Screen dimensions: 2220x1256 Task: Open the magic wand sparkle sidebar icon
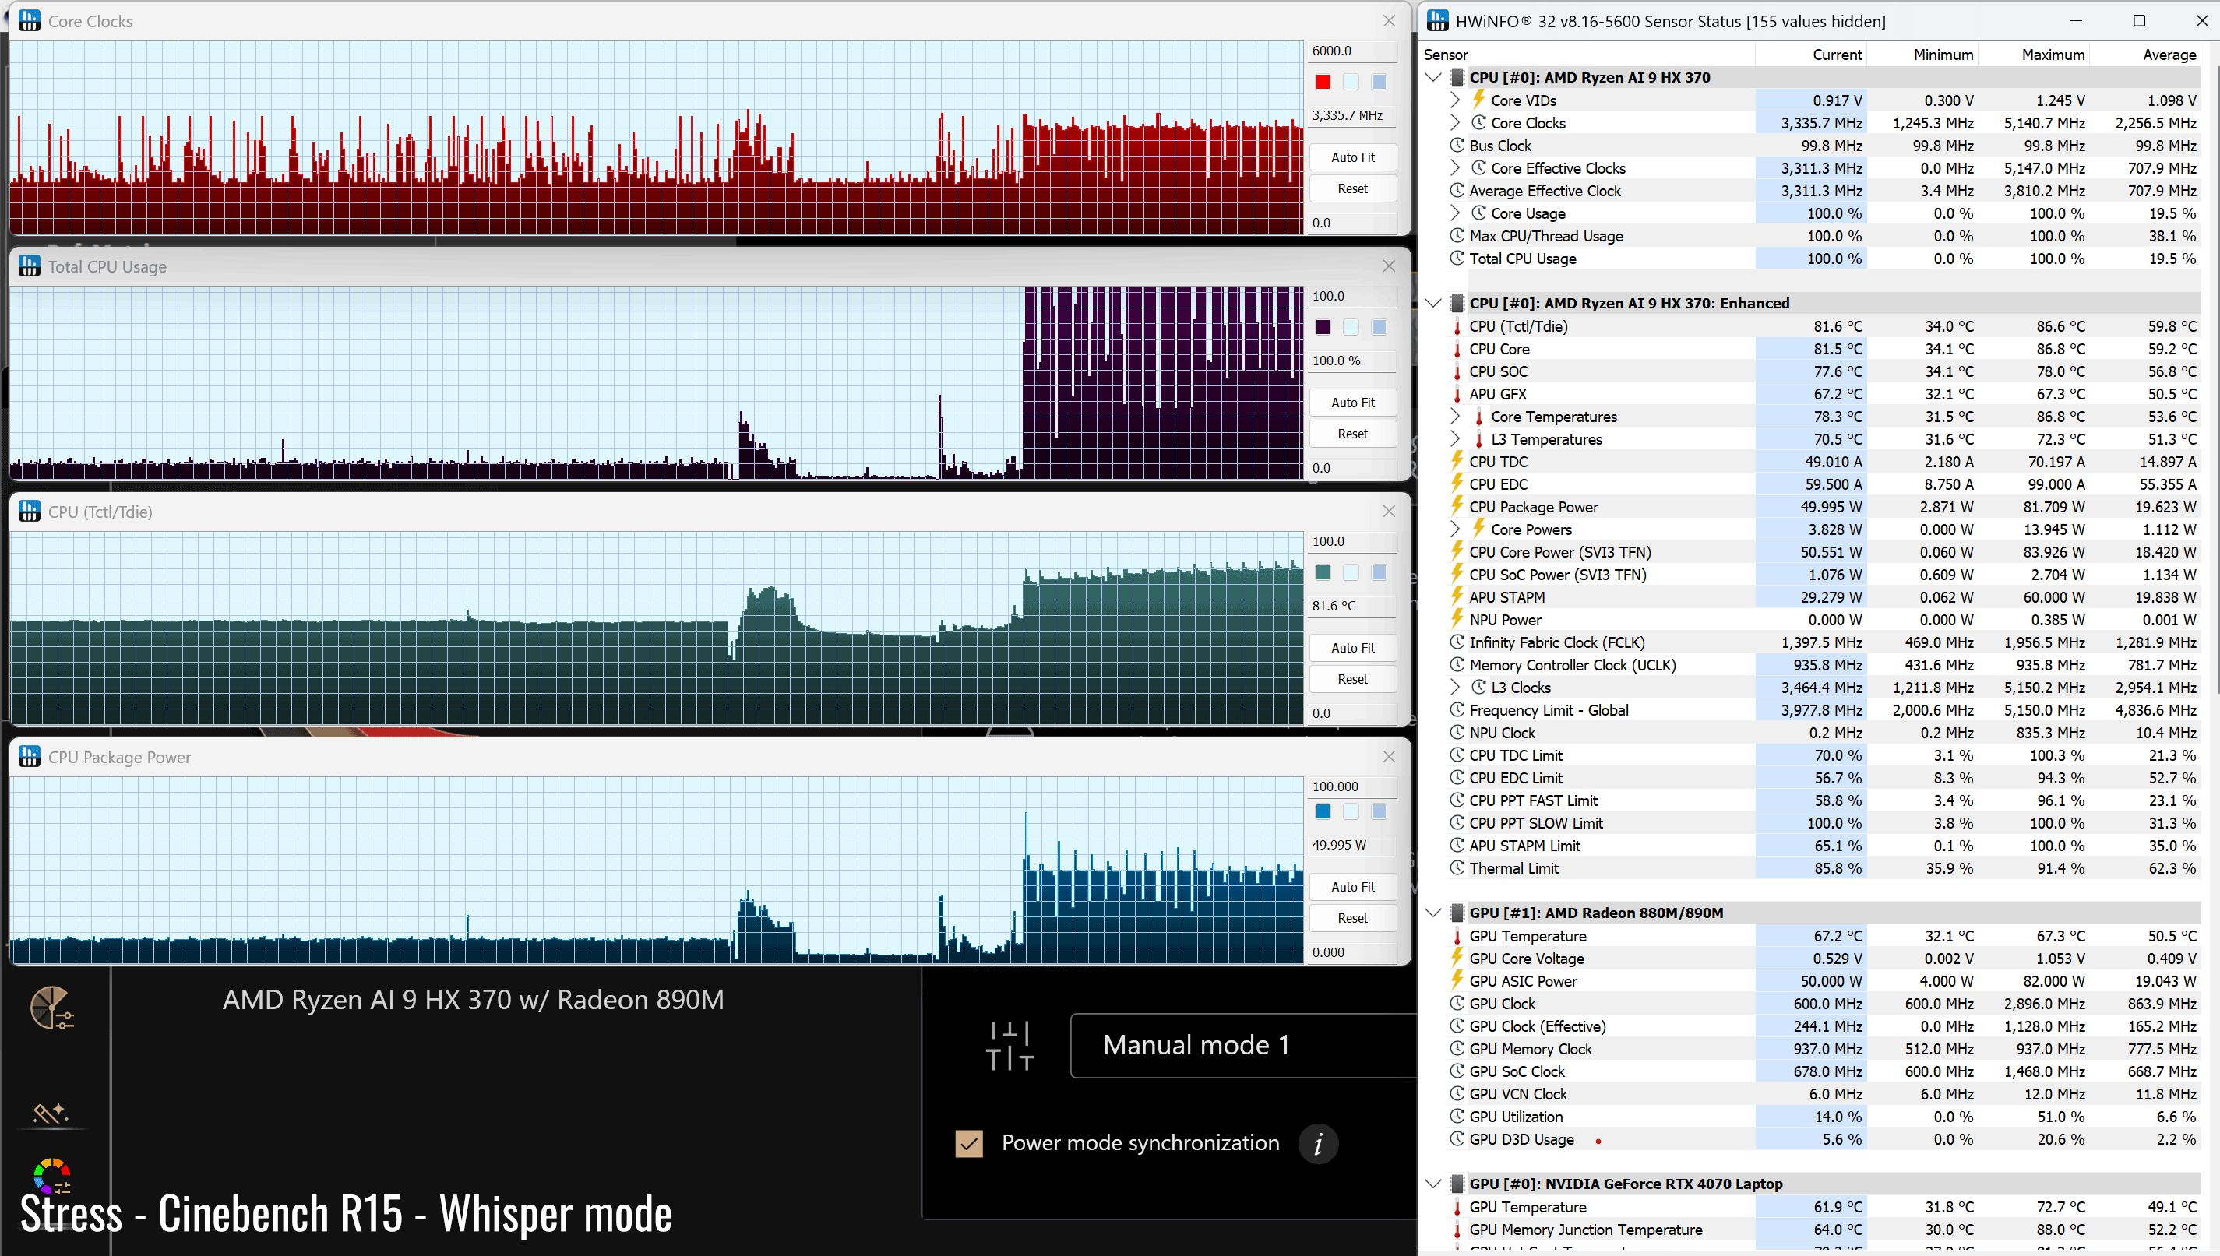click(50, 1113)
